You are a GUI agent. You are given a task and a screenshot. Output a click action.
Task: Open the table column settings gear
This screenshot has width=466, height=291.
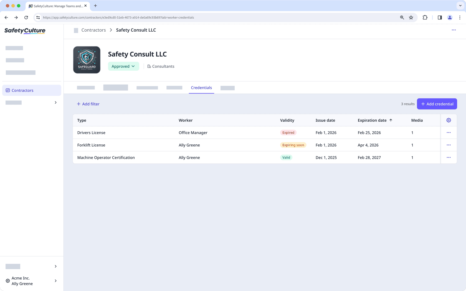tap(449, 120)
